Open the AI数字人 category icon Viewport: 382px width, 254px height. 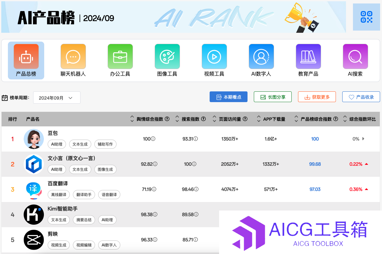coord(261,56)
